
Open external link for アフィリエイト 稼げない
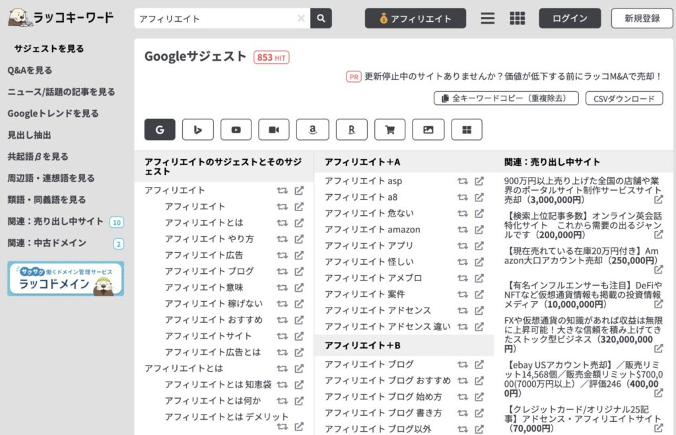(299, 304)
